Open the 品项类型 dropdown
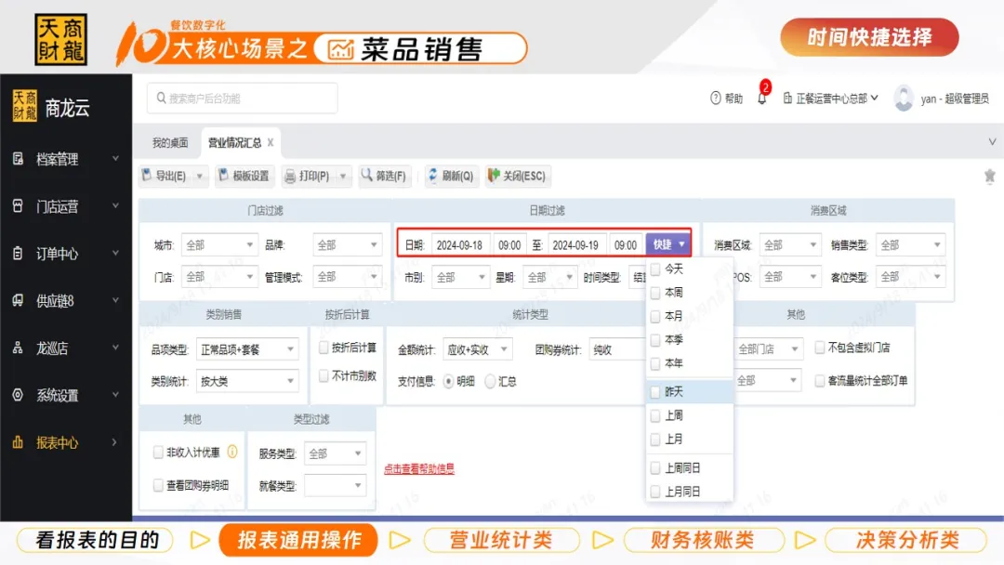This screenshot has width=1004, height=565. (247, 349)
